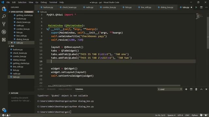This screenshot has width=209, height=117.
Task: Add a new terminal with plus icon
Action: [186, 89]
